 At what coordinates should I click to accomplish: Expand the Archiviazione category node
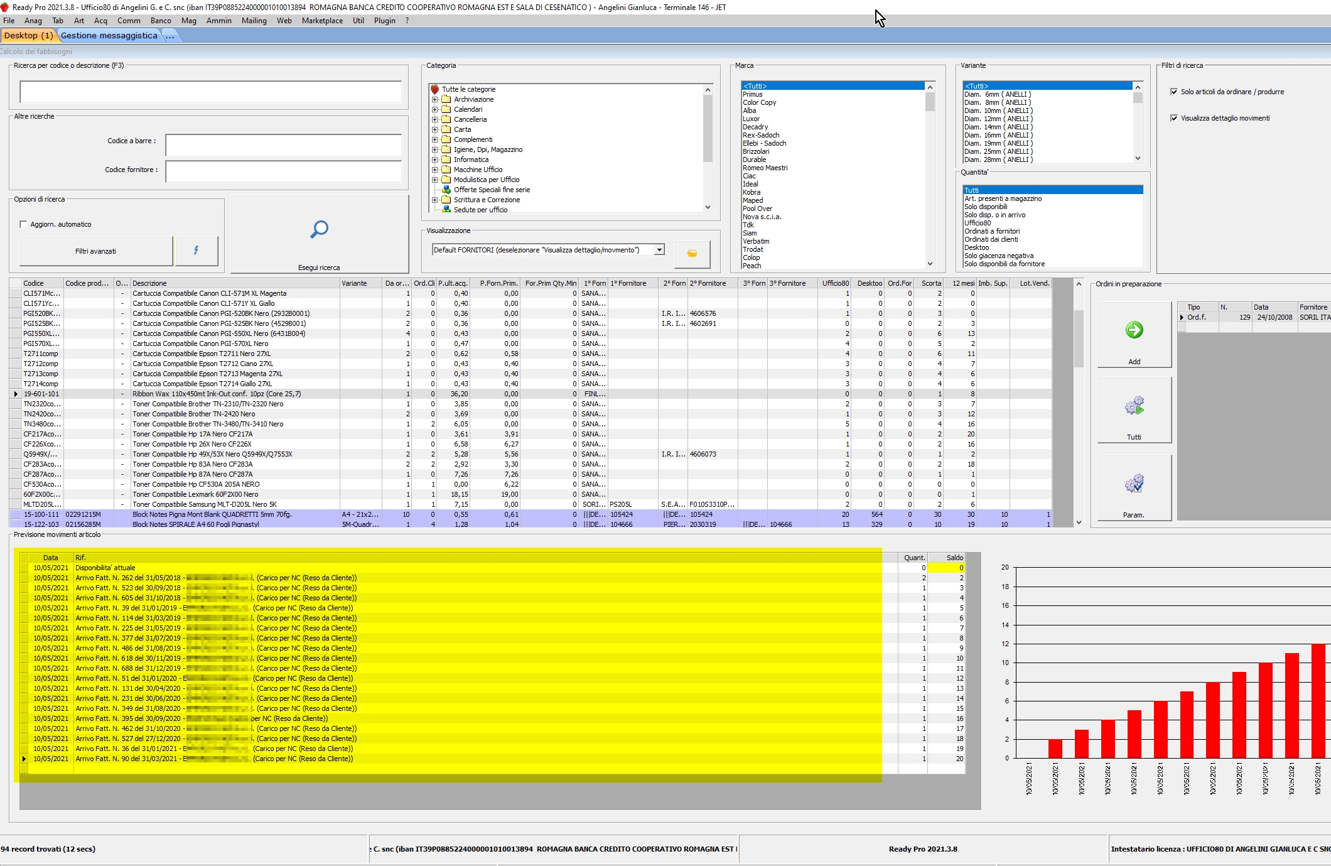click(x=434, y=99)
